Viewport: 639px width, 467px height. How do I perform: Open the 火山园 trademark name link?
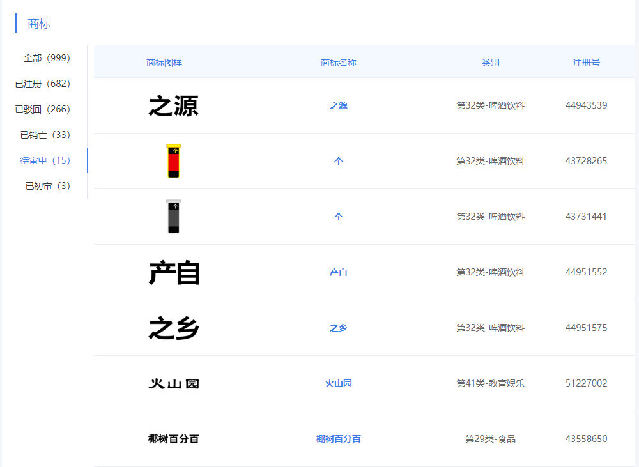click(x=338, y=383)
